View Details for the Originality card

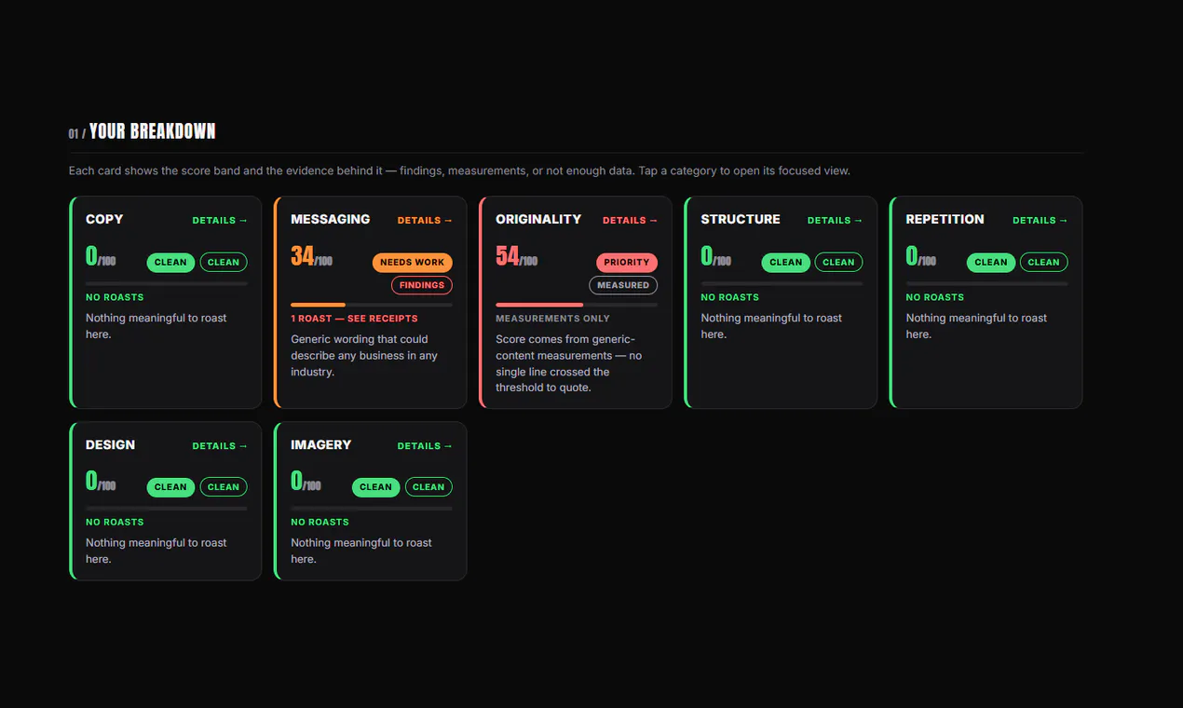[630, 221]
